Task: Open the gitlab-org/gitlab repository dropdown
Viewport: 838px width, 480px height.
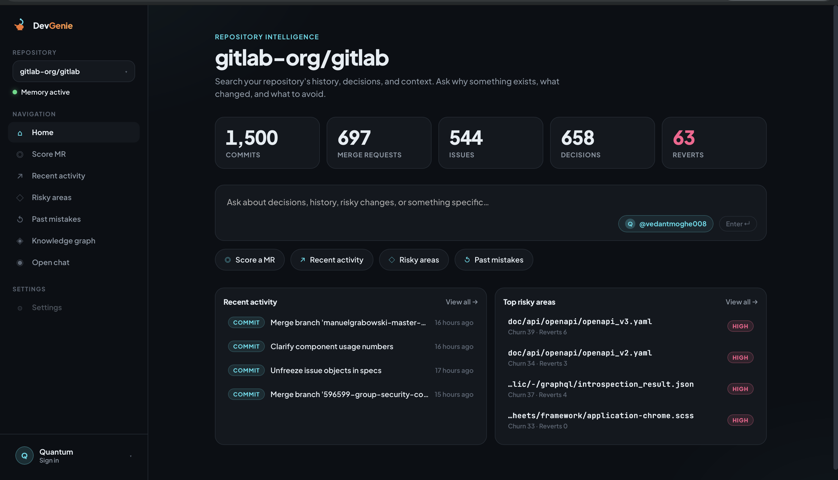Action: pyautogui.click(x=74, y=71)
